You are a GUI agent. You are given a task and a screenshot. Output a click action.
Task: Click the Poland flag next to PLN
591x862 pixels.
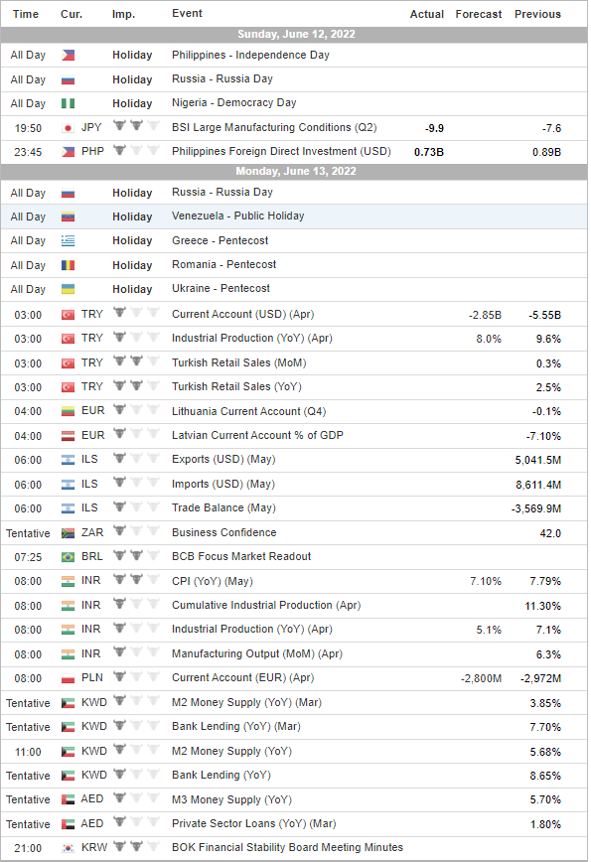coord(69,678)
